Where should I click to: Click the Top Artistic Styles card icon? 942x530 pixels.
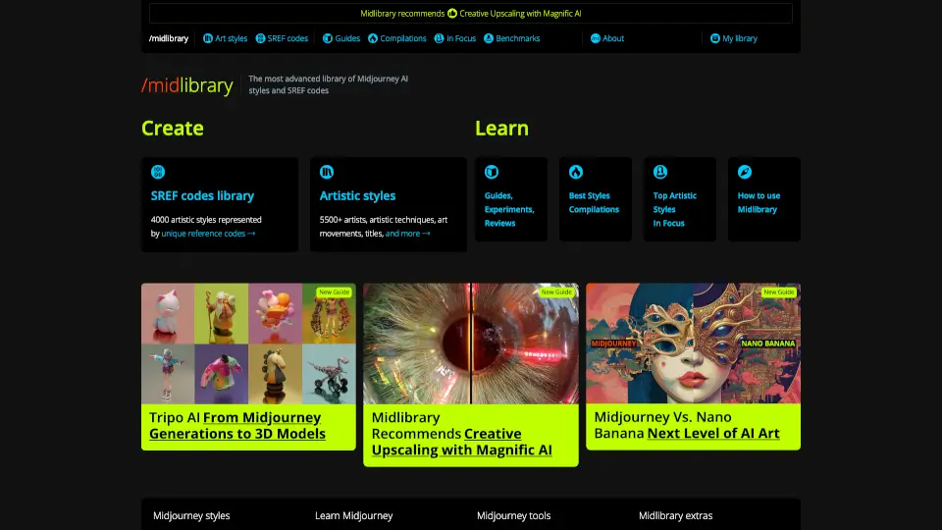click(x=660, y=172)
